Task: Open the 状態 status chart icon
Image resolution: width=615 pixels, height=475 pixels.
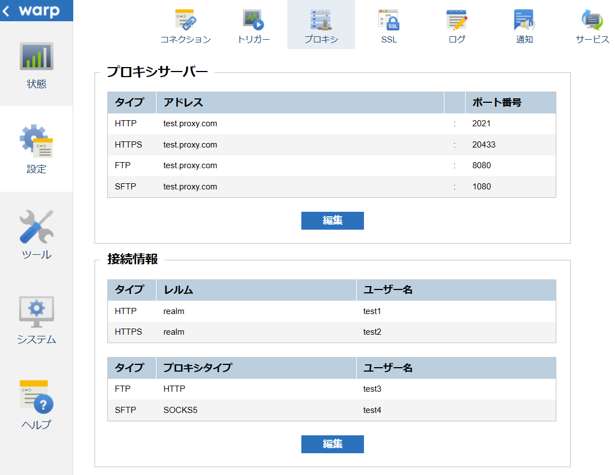Action: click(36, 56)
